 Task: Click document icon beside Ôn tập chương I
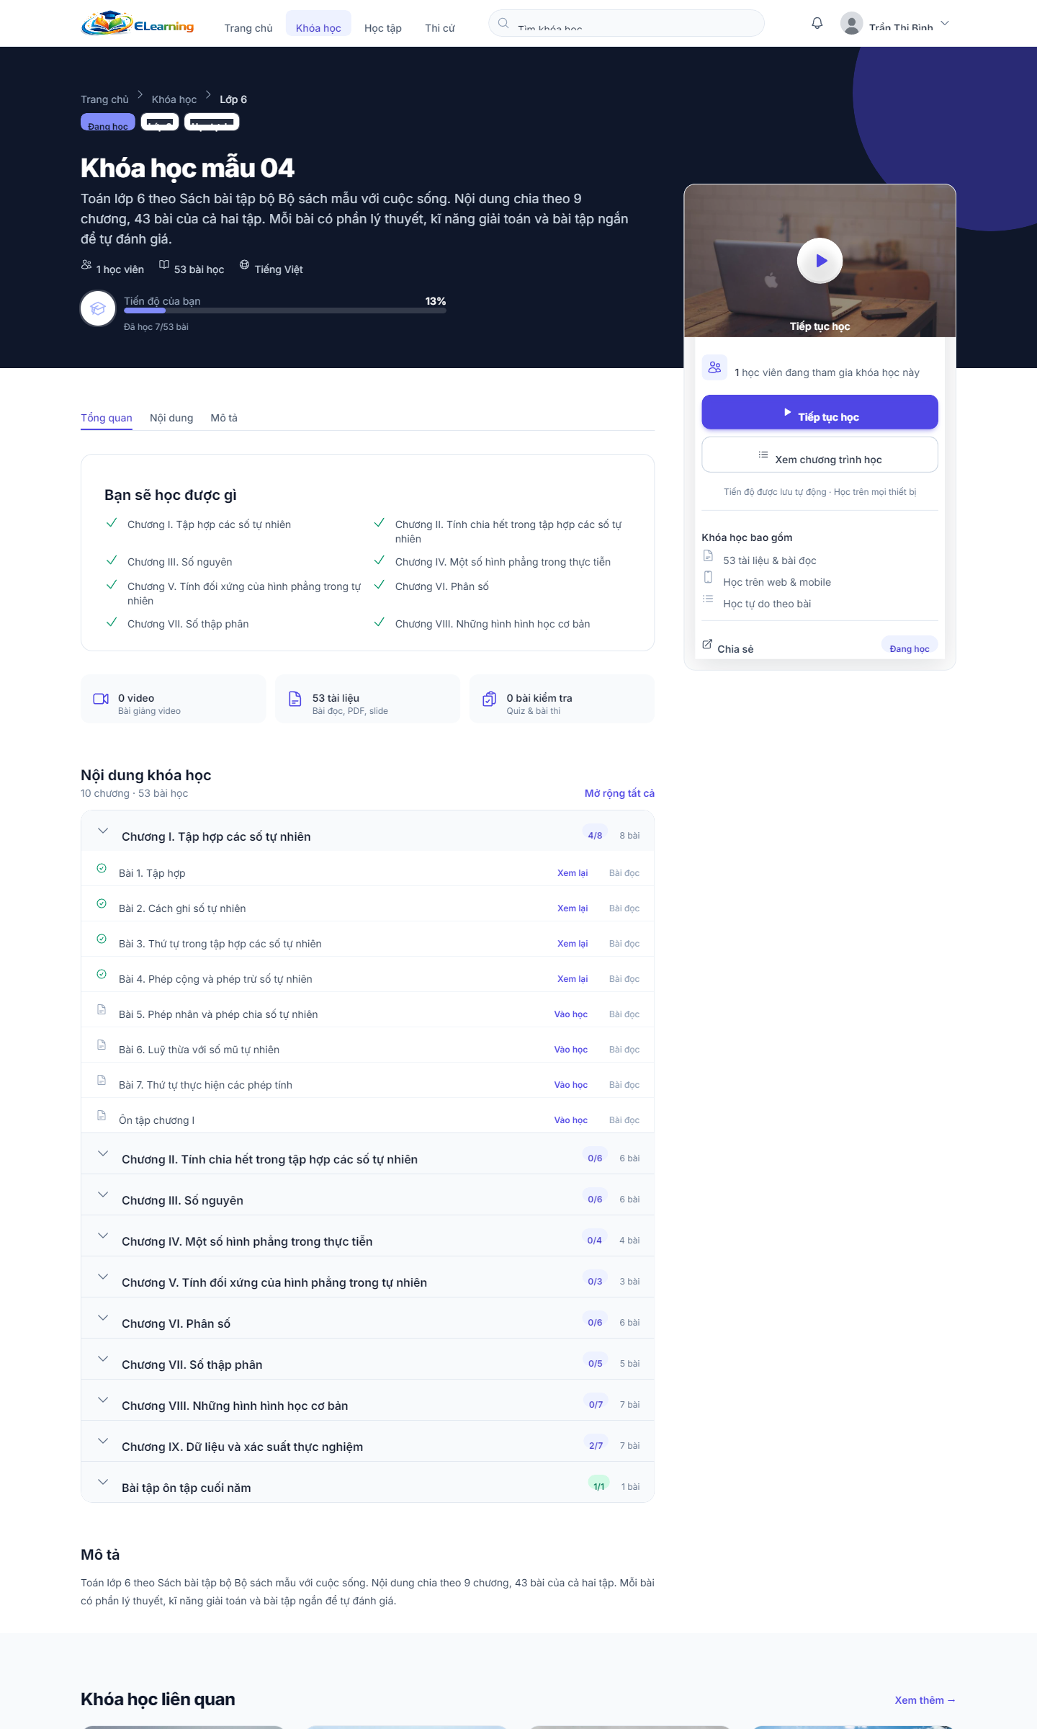click(102, 1115)
